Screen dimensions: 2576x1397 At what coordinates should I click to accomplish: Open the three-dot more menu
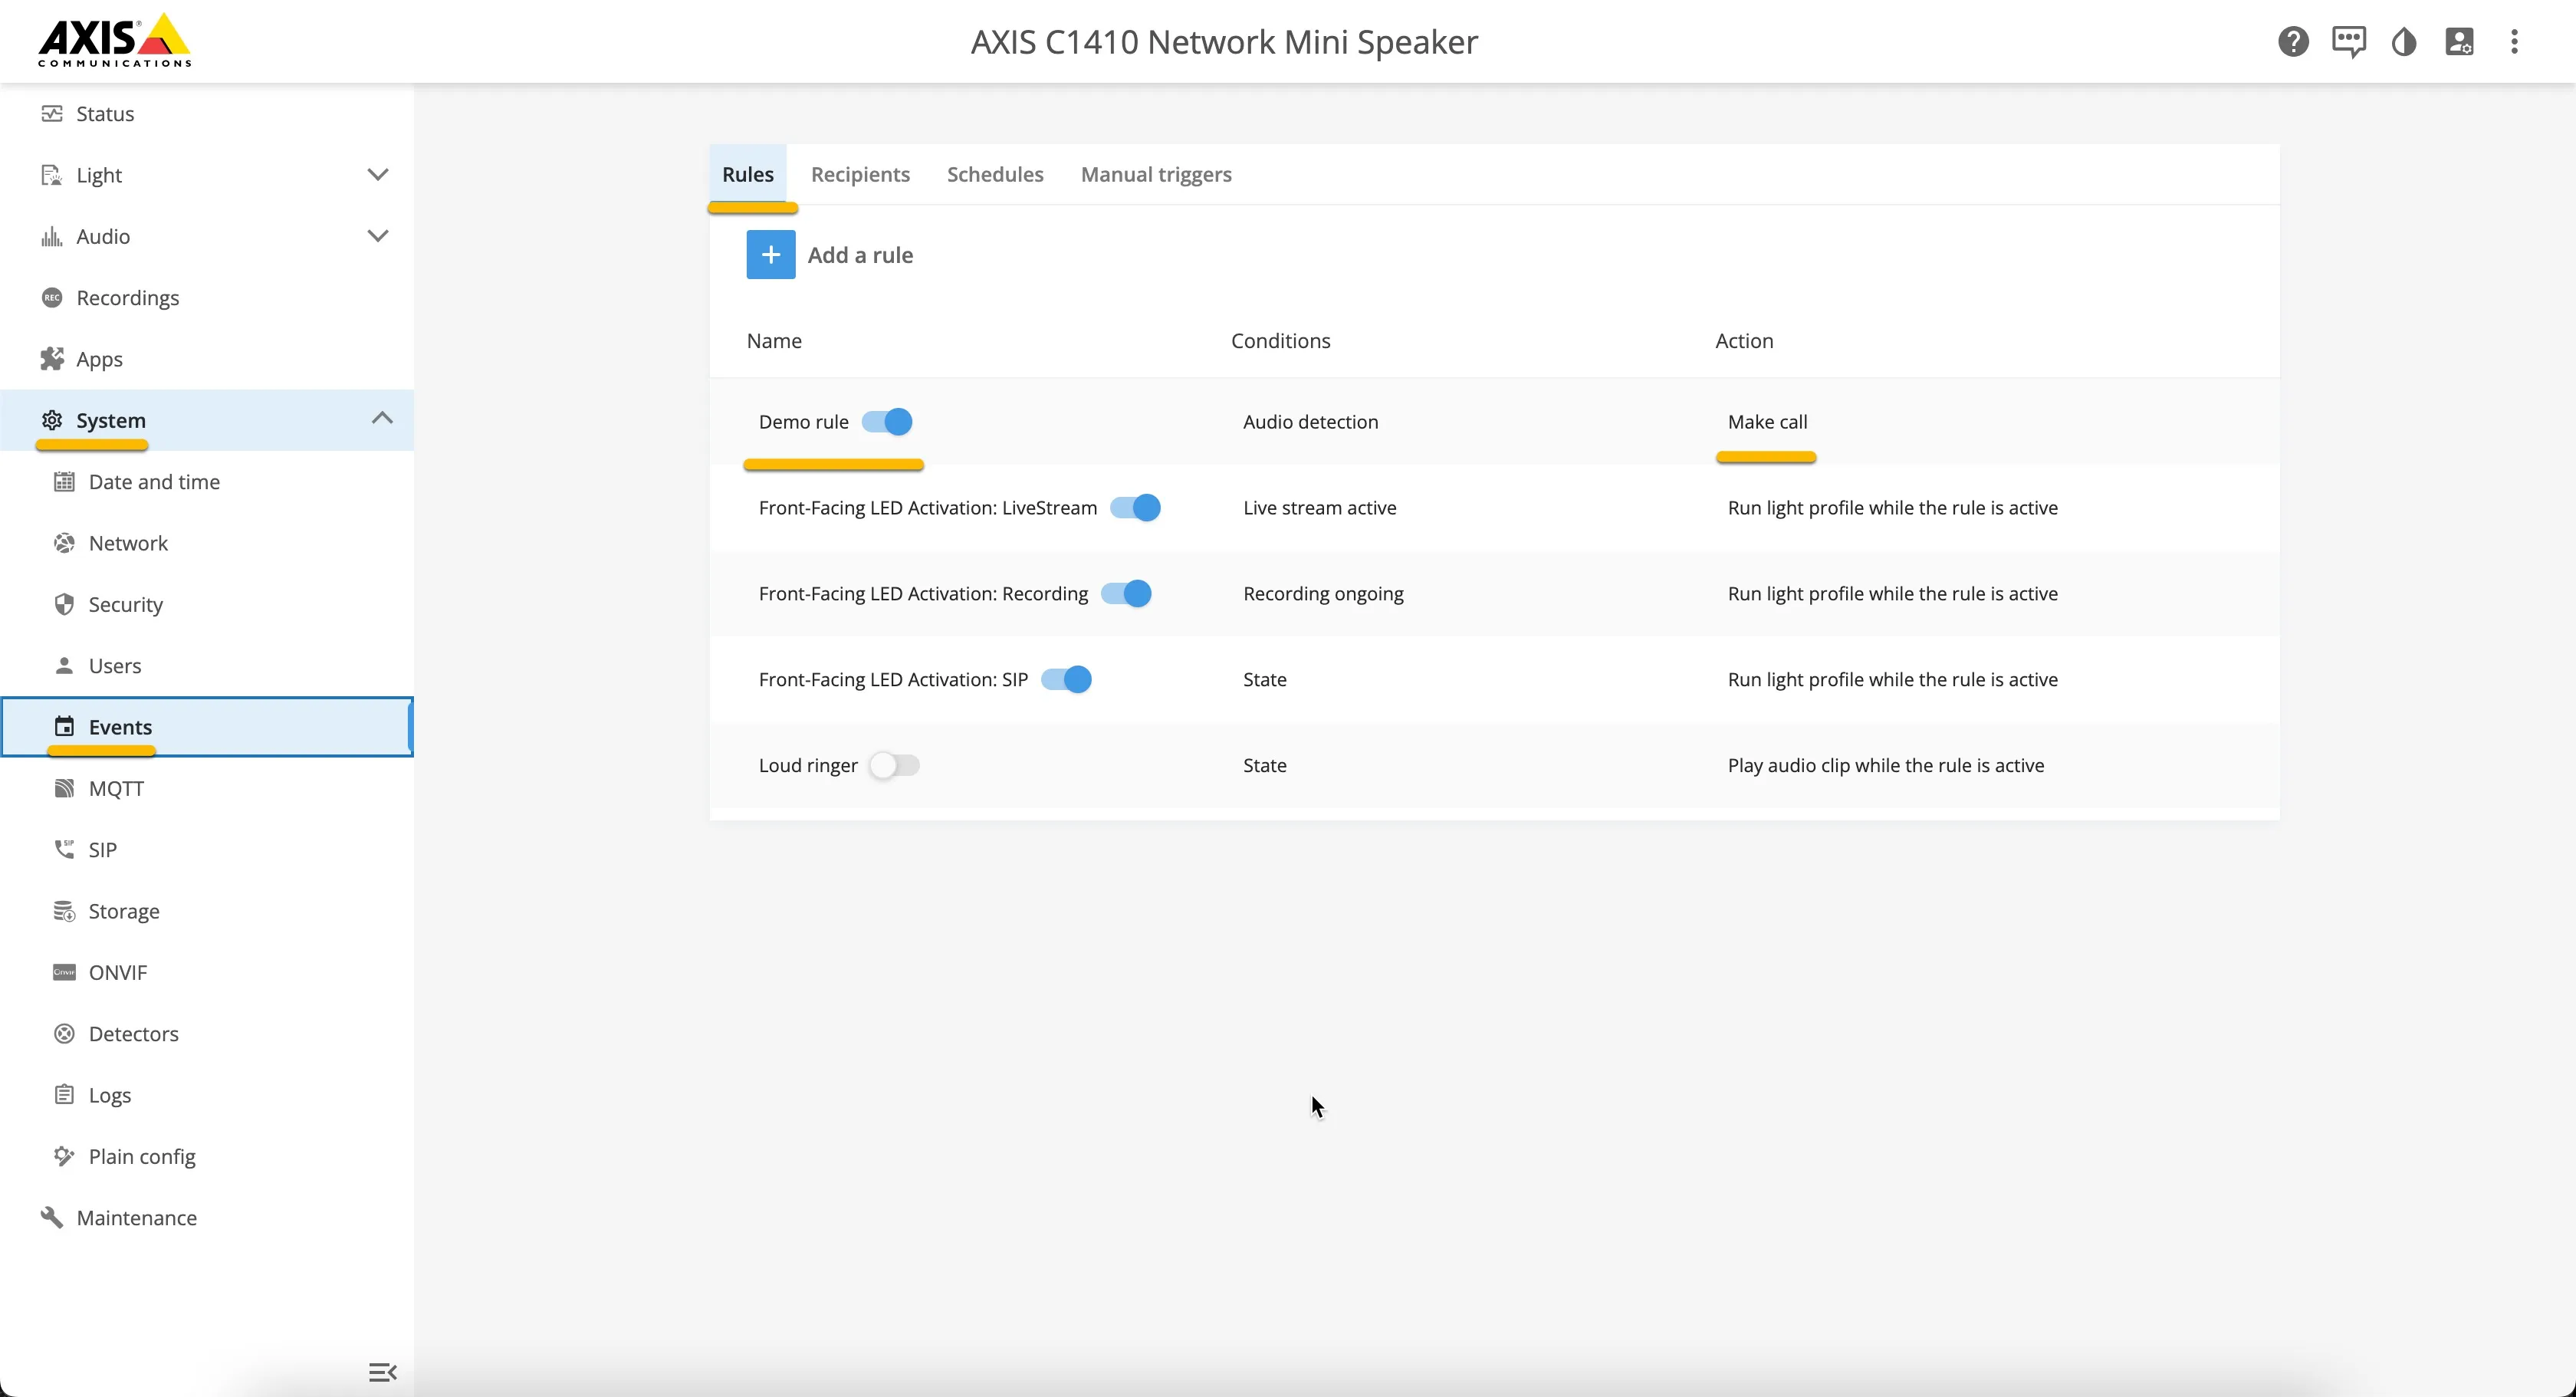point(2514,42)
